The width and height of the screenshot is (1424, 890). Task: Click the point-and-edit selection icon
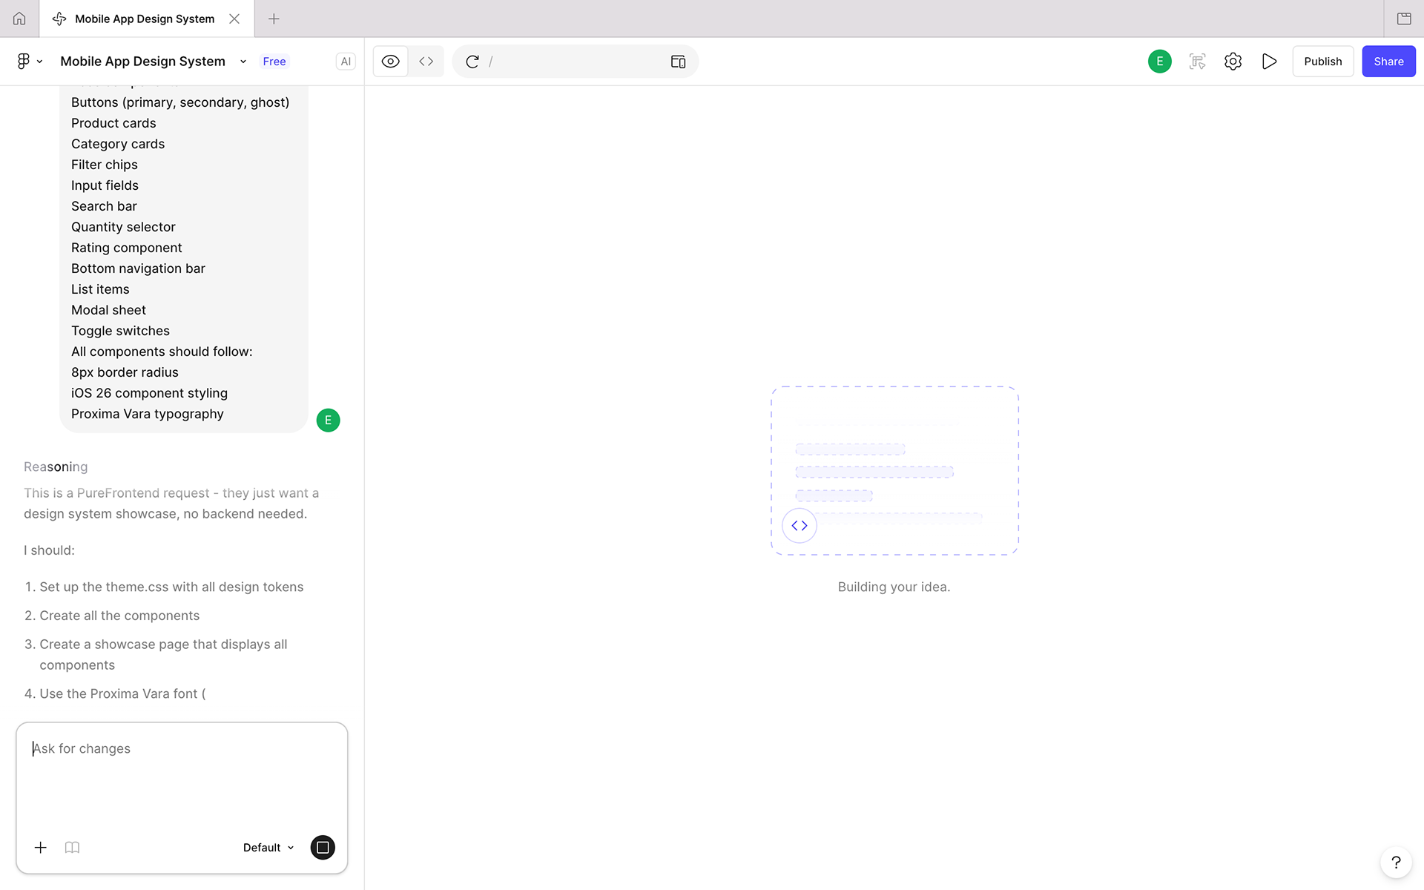pyautogui.click(x=1197, y=62)
